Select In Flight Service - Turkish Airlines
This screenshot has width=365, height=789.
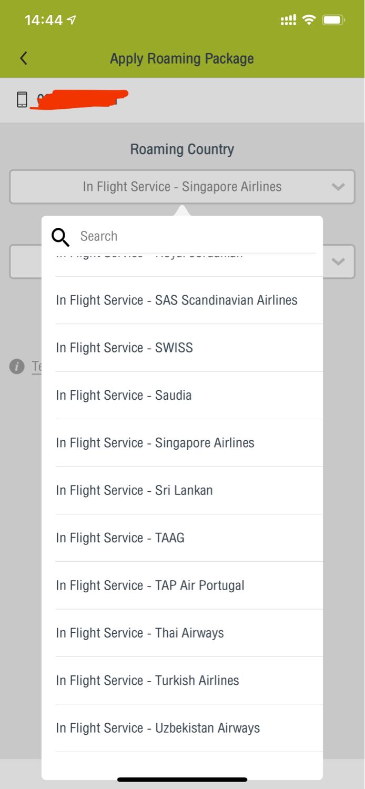click(x=189, y=681)
